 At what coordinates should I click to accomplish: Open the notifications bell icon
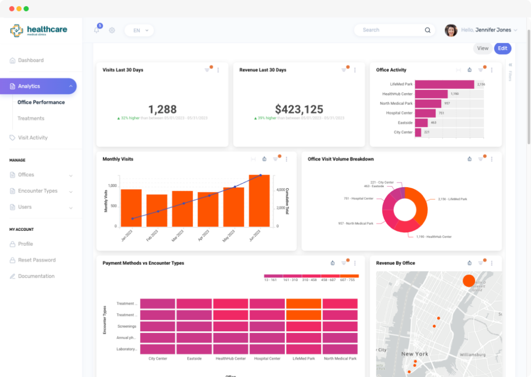[96, 30]
